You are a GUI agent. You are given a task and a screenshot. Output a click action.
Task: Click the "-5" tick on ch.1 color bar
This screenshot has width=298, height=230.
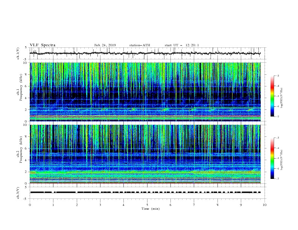point(277,96)
